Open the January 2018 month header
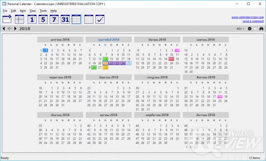 (x=60, y=40)
